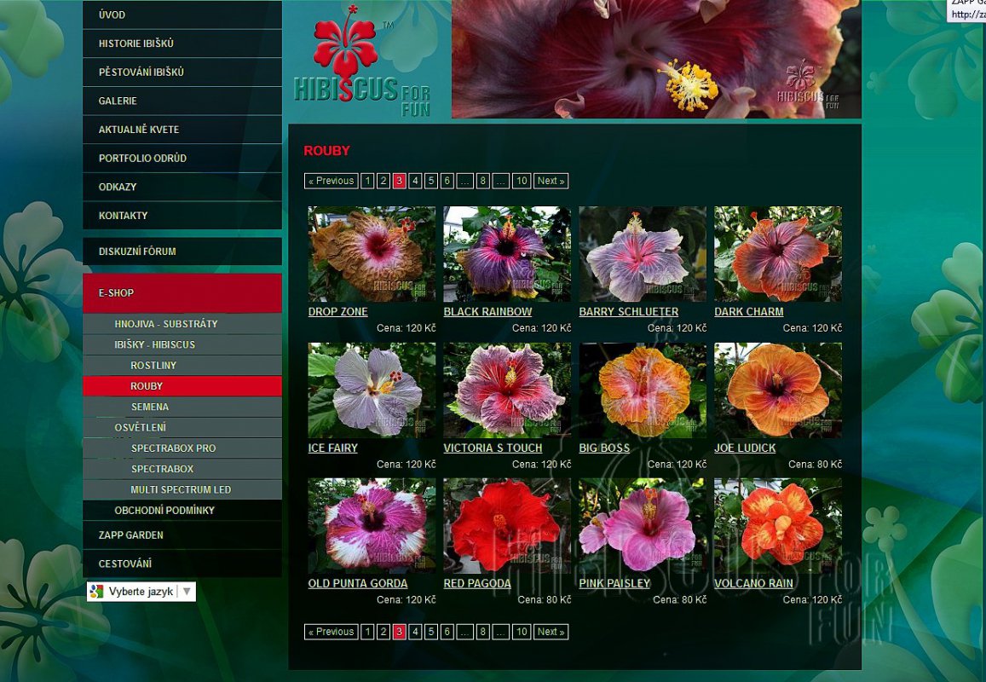
Task: Click the OLD PUNTA GORDA title link
Action: (358, 584)
